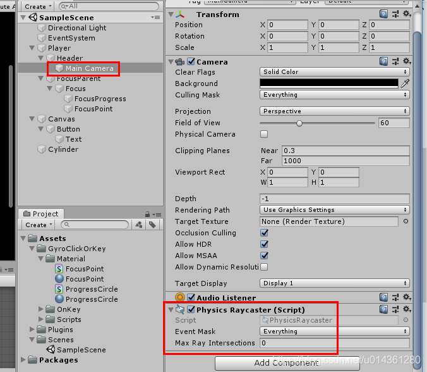Click the Hierarchy search field
Screen dimensions: 427x372
(x=109, y=6)
